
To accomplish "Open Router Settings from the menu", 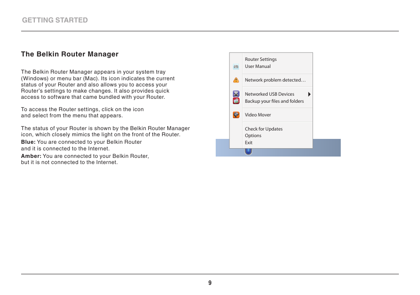I will click(x=261, y=59).
